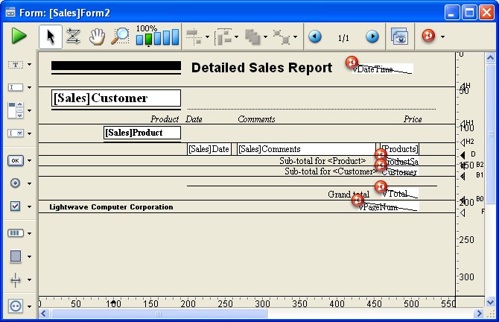Open the badges dropdown arrow
Screen dimensions: 499x322
pos(443,37)
